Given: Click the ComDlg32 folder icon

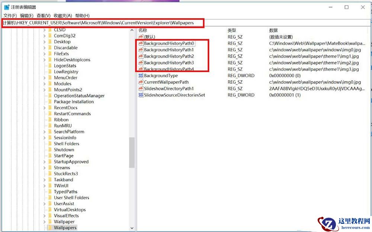Looking at the screenshot, I should coord(50,36).
